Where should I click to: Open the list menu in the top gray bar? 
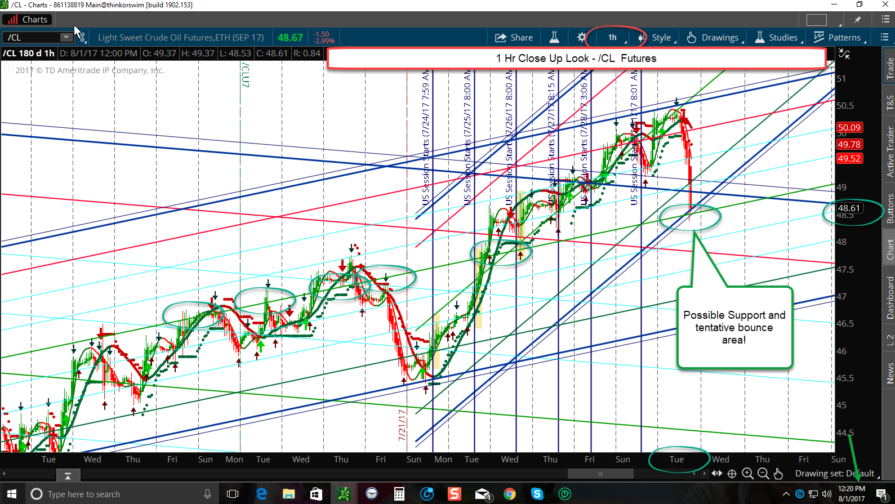[885, 19]
